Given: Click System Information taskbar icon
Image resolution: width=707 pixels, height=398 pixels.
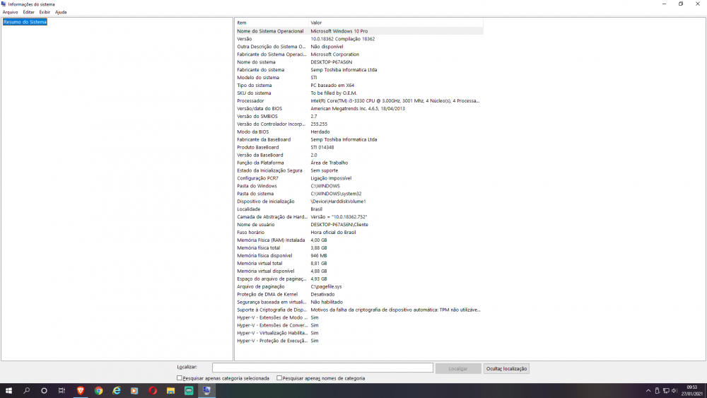Looking at the screenshot, I should 206,391.
